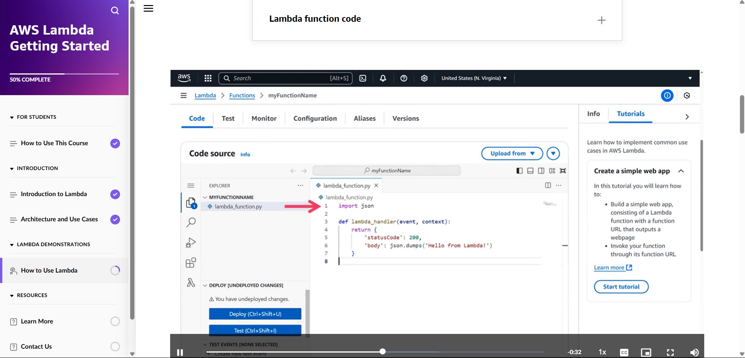Click the clock icon beside info circle
This screenshot has width=745, height=358.
click(687, 96)
